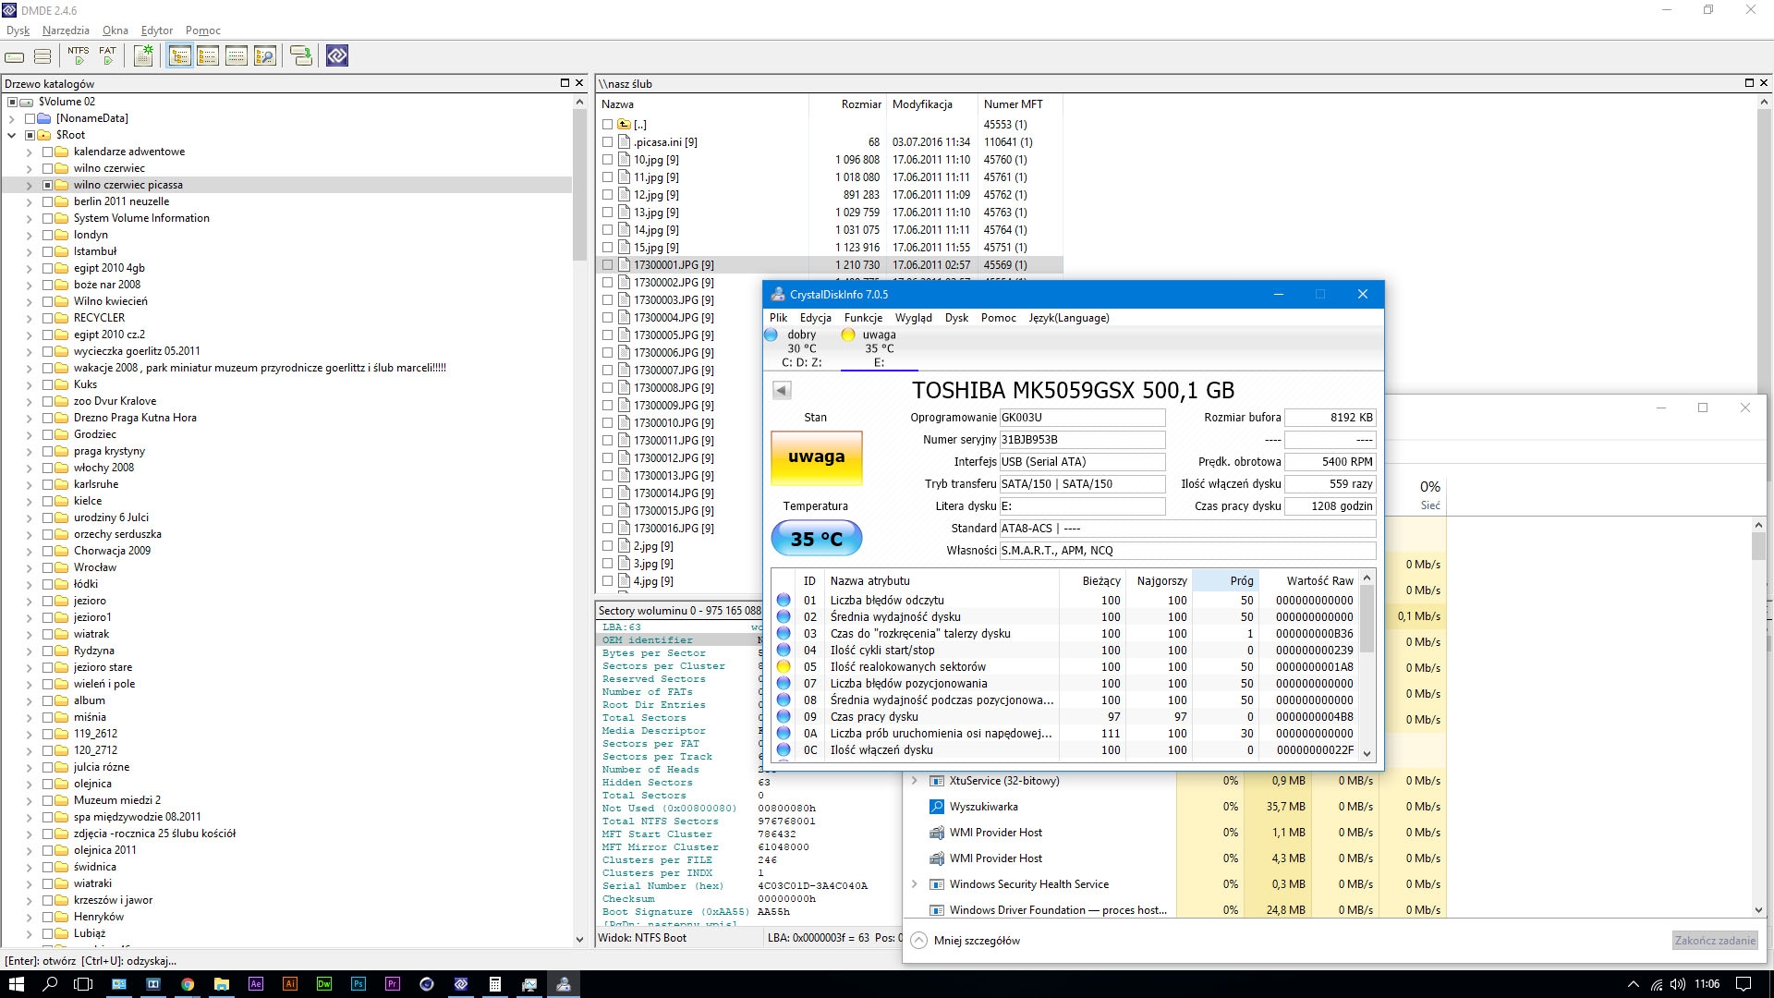Check the box next to .picasa.ini

(607, 142)
